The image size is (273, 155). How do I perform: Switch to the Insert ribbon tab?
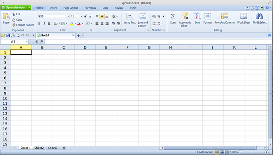pos(53,8)
